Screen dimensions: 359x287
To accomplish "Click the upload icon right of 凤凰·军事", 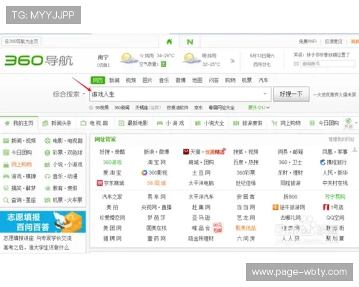I will (354, 150).
